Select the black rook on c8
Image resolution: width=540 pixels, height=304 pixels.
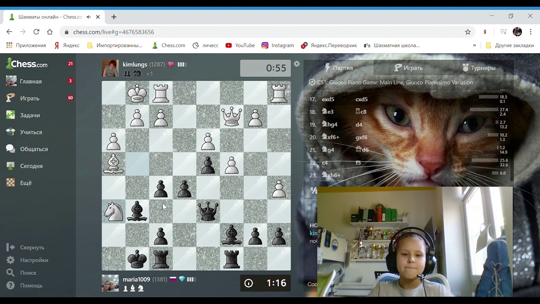(232, 258)
